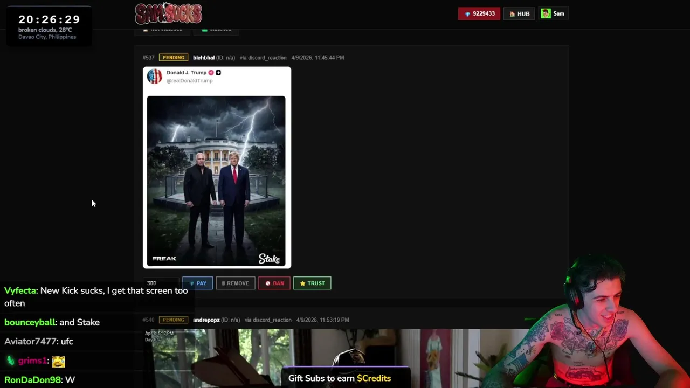Click the timestamp 4/9/2026, 11:53:19 PM
Screen dimensions: 690x388
322,320
